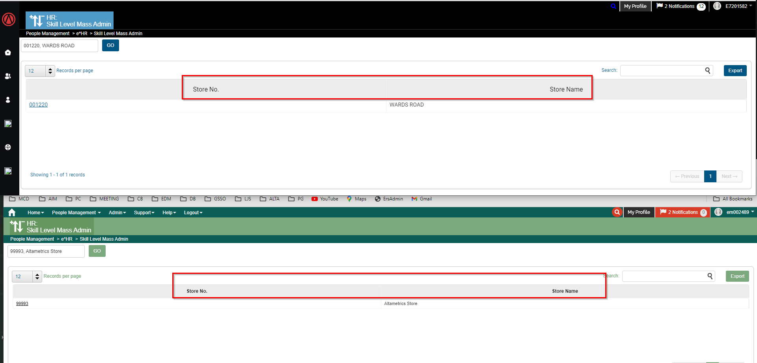Open the GSSO bookmark folder
The width and height of the screenshot is (757, 363).
click(x=215, y=199)
